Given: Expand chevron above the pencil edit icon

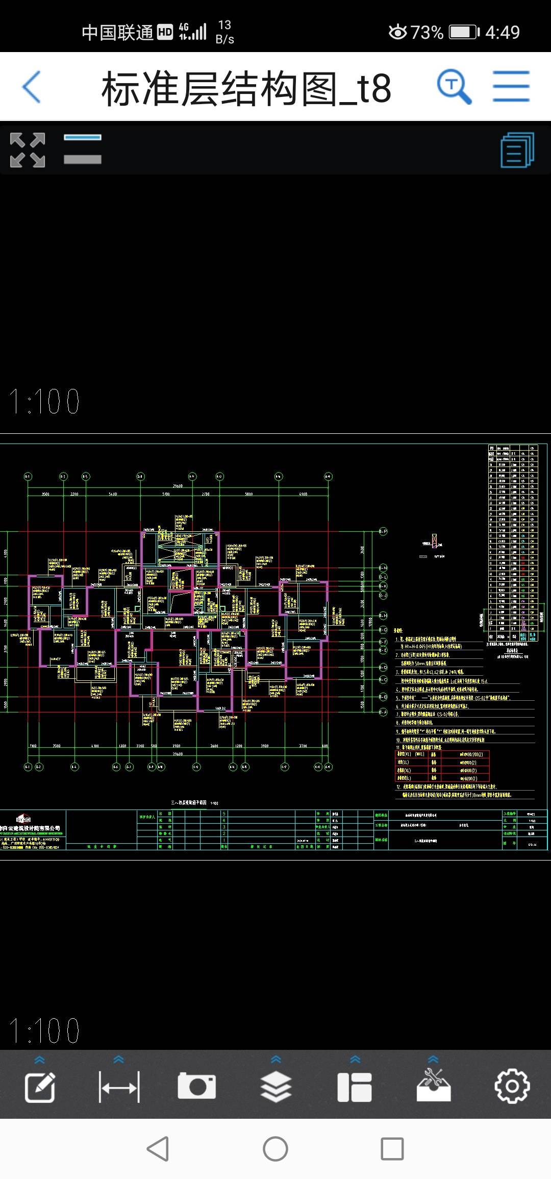Looking at the screenshot, I should click(x=40, y=1060).
